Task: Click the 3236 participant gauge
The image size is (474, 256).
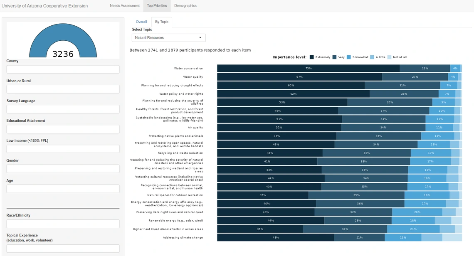Action: (x=63, y=41)
